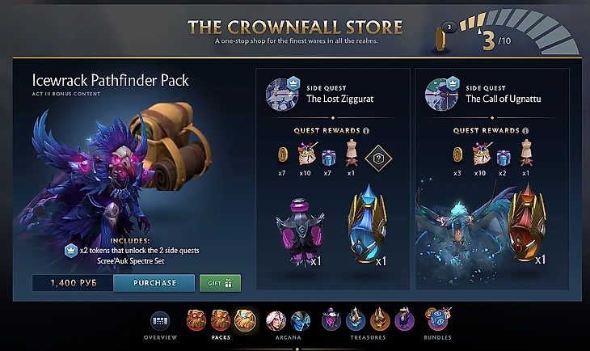The width and height of the screenshot is (590, 351).
Task: Select the second red pack icon
Action: (221, 320)
